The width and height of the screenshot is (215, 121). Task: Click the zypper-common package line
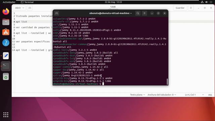click(x=80, y=67)
